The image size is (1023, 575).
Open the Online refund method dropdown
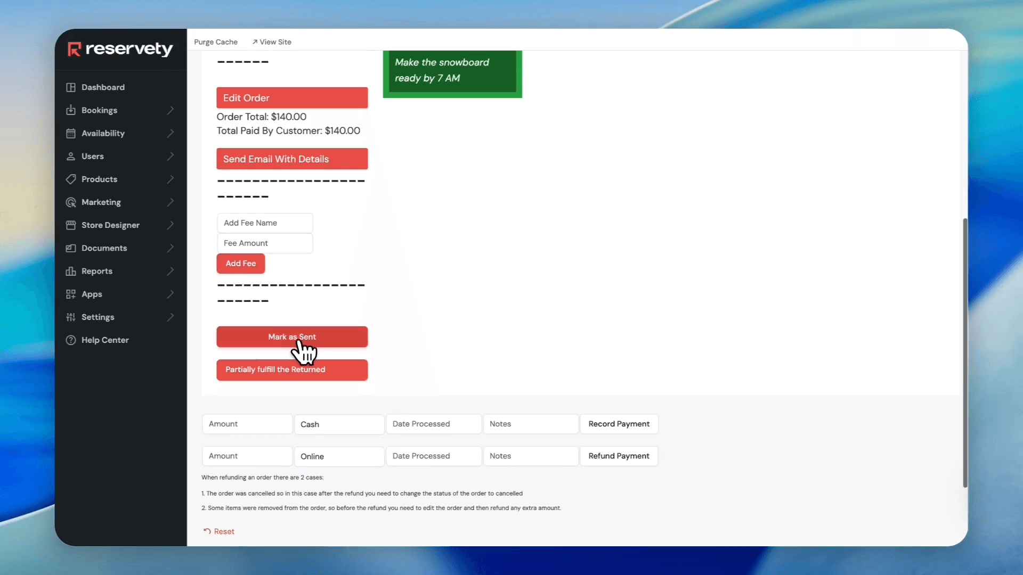(x=339, y=456)
